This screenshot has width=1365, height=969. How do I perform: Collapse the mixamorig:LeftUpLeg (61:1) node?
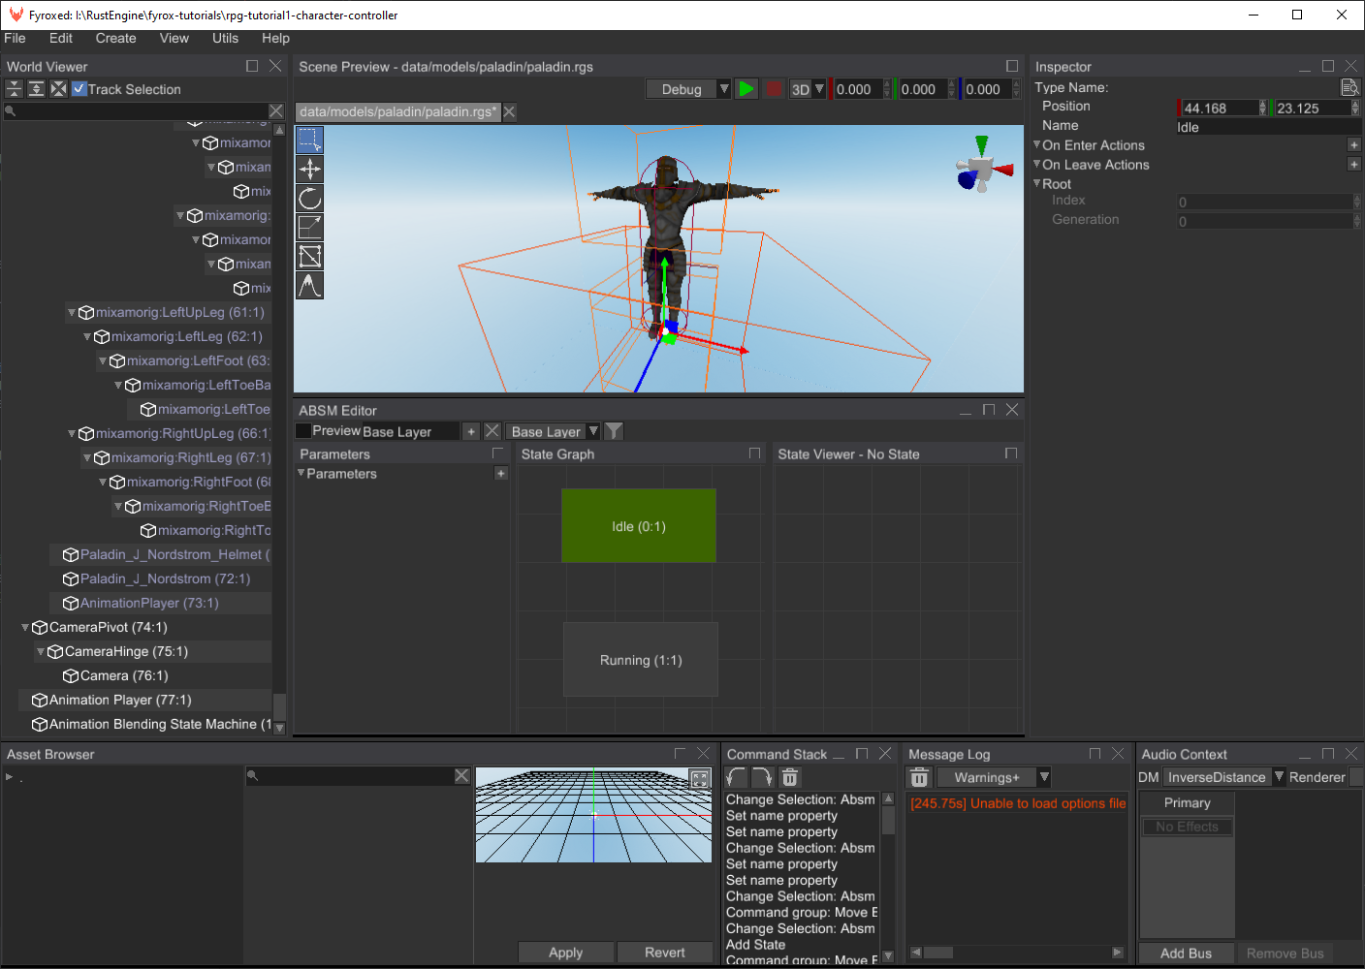point(72,312)
